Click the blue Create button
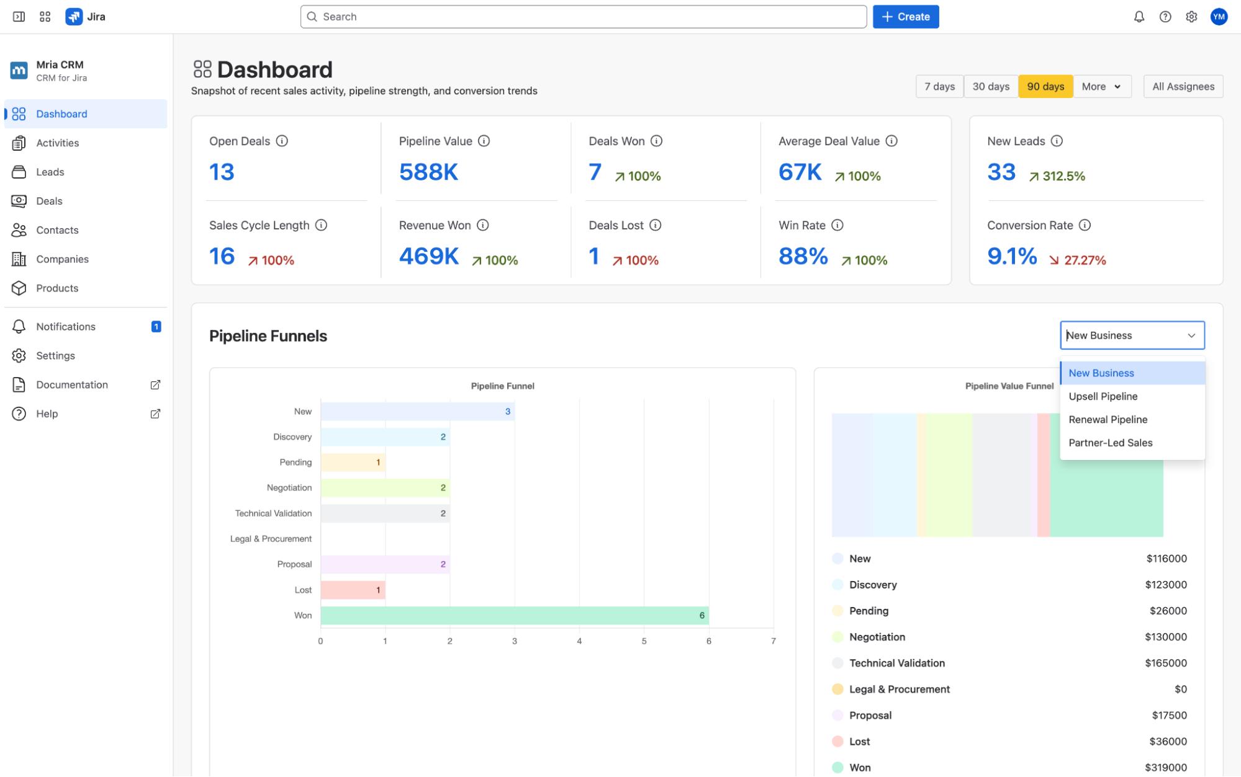 (x=905, y=17)
